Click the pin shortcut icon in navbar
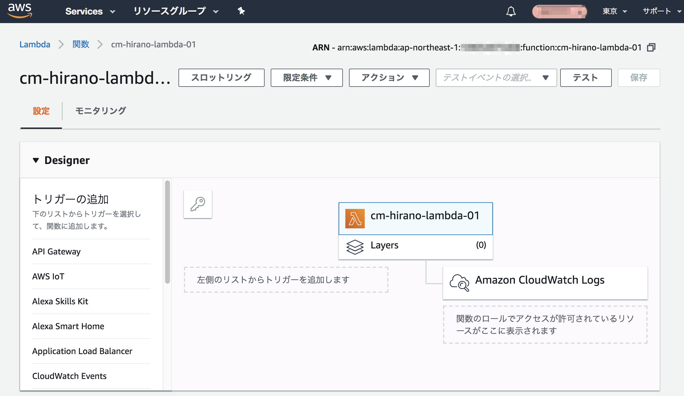This screenshot has width=684, height=396. pyautogui.click(x=241, y=11)
